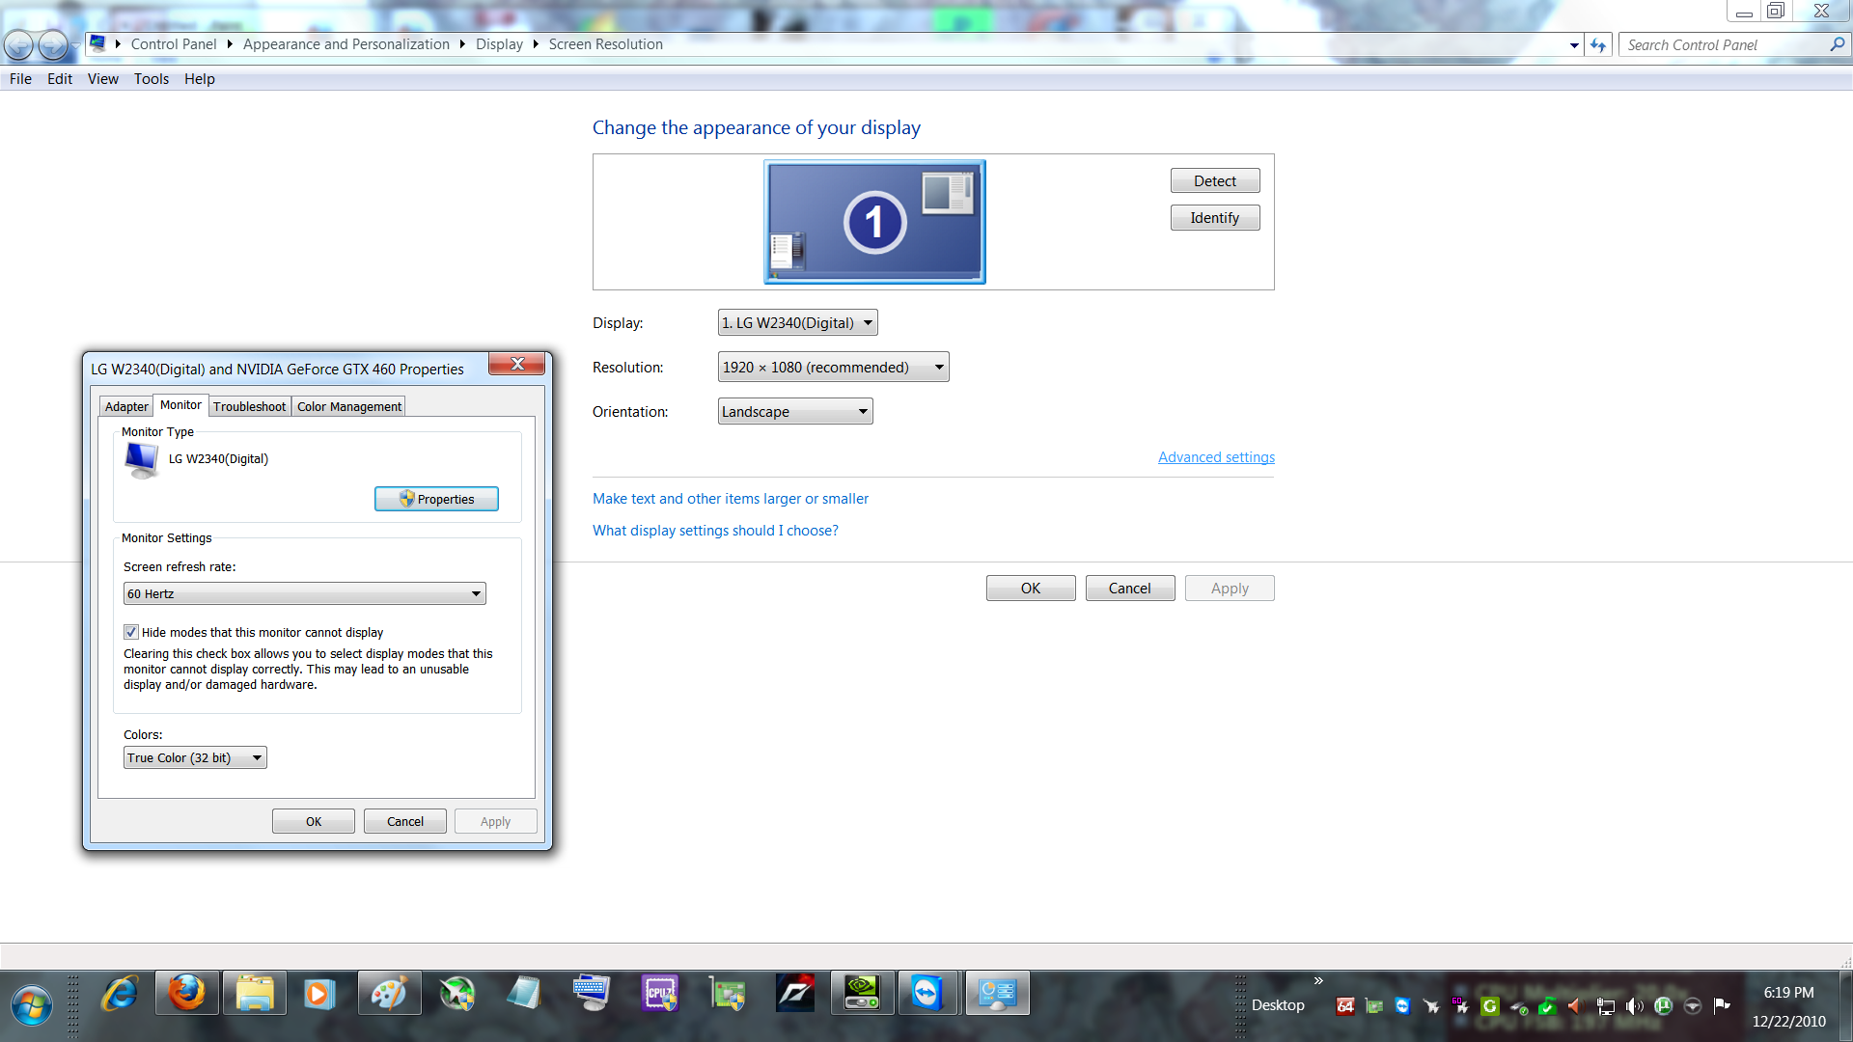Click the Identify button

tap(1215, 218)
